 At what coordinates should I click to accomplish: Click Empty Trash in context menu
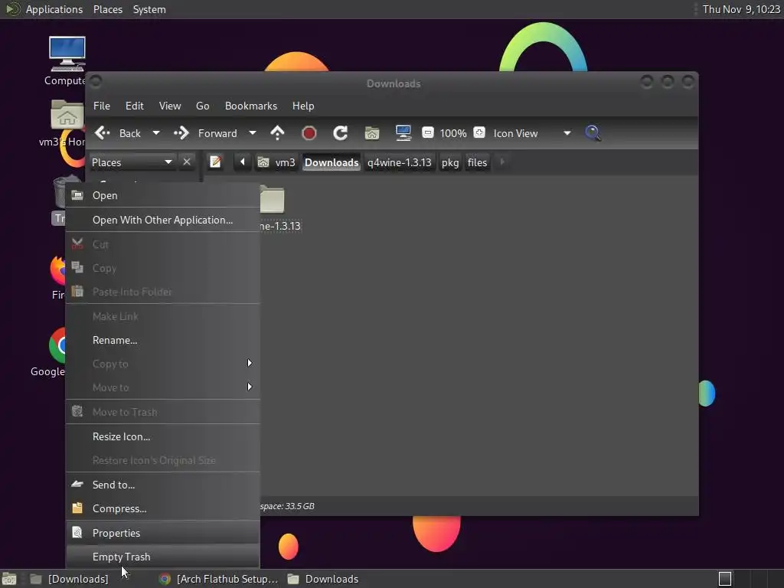coord(163,557)
